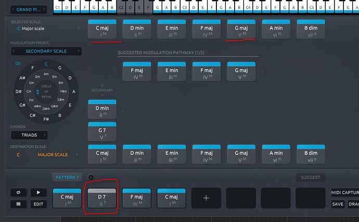Switch to the next modulation preset
The height and width of the screenshot is (222, 359).
click(79, 51)
